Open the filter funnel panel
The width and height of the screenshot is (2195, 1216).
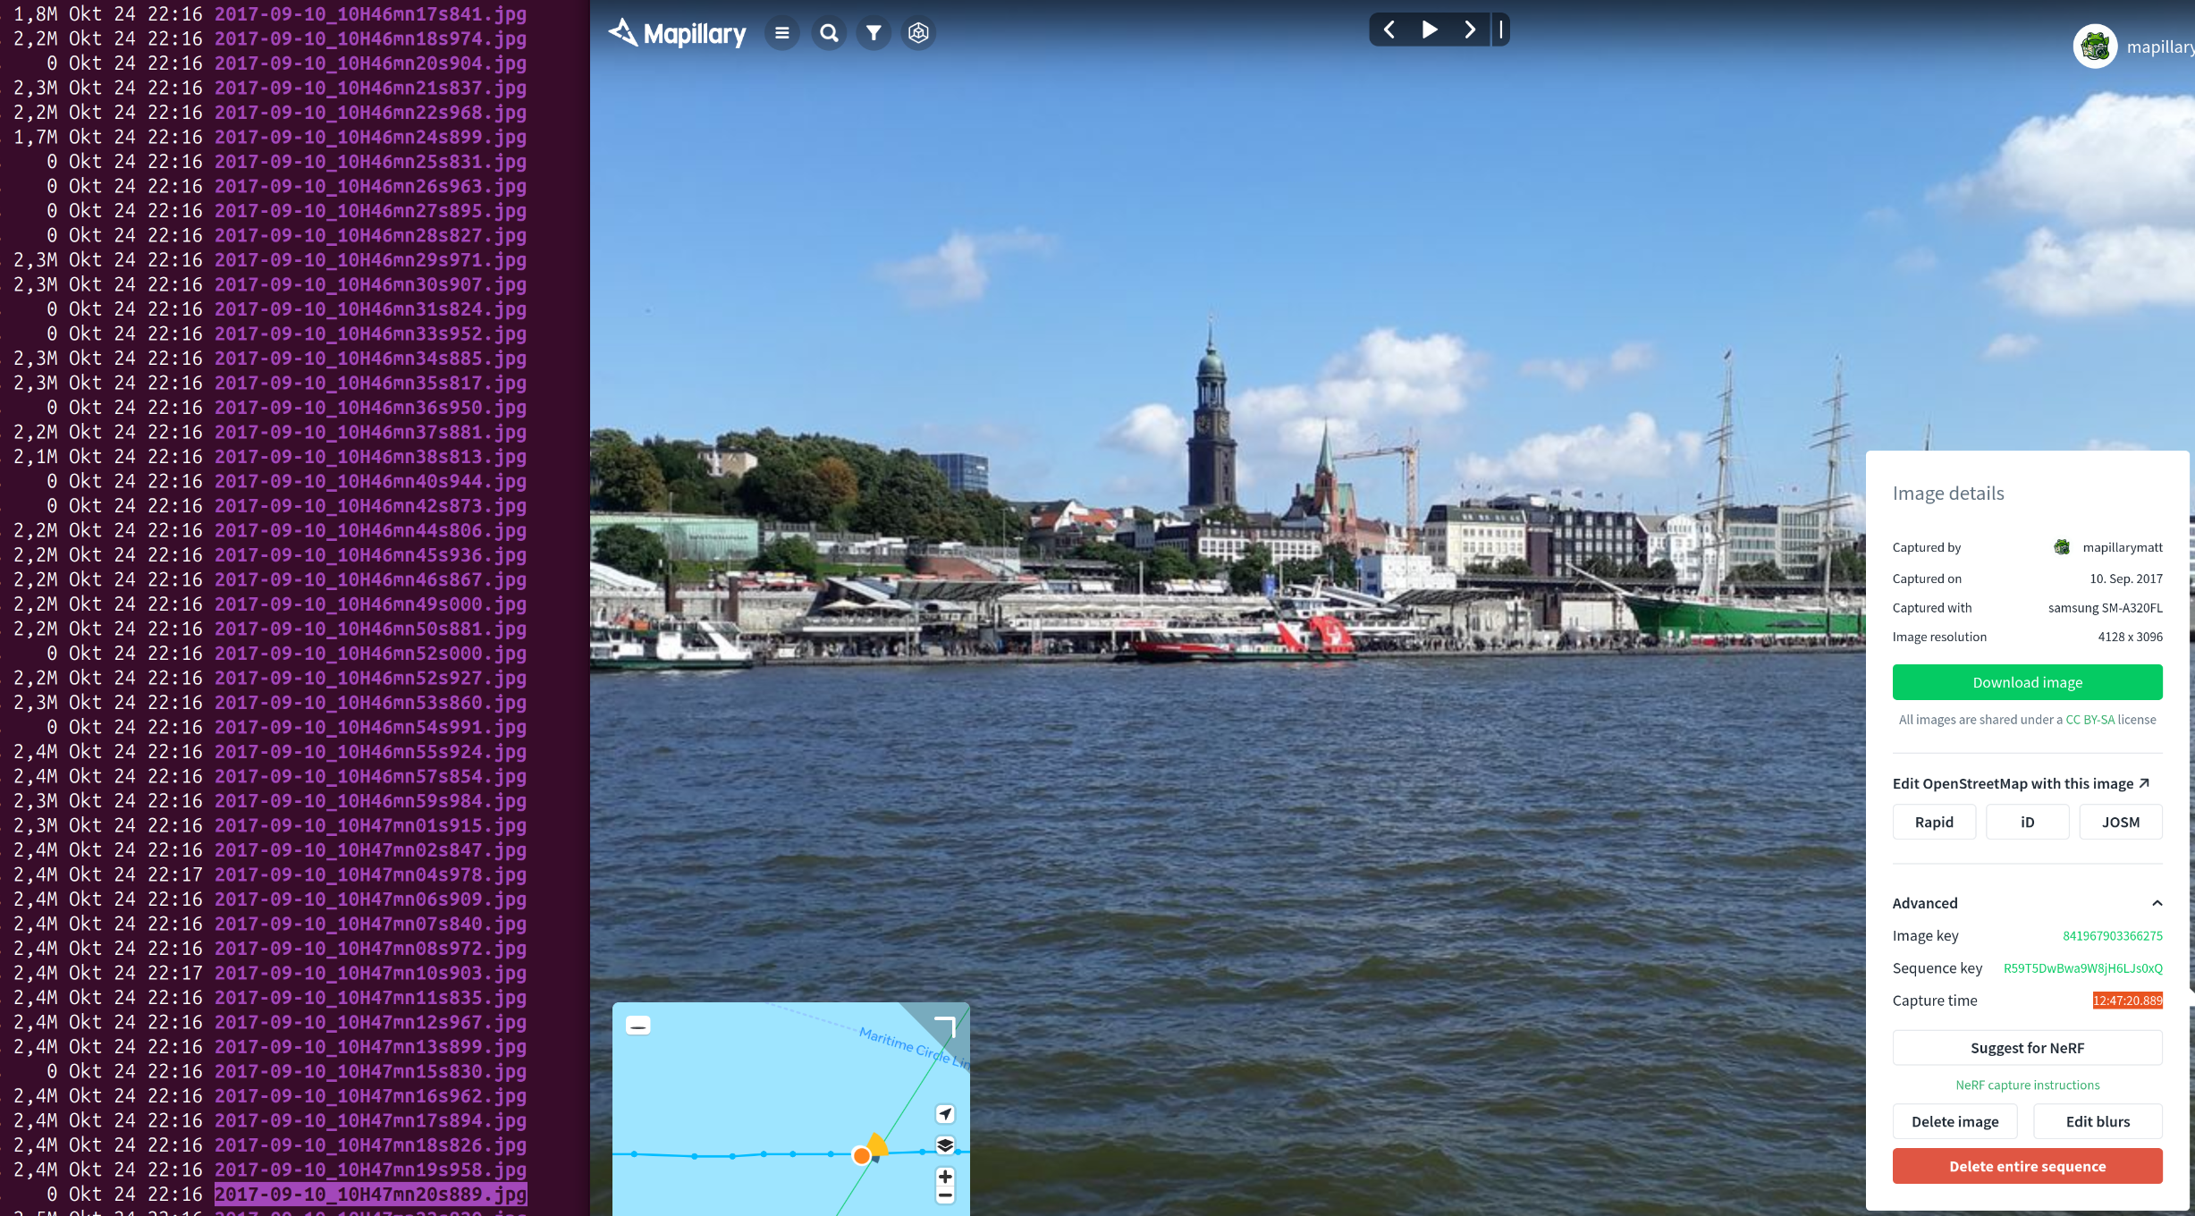(x=874, y=33)
